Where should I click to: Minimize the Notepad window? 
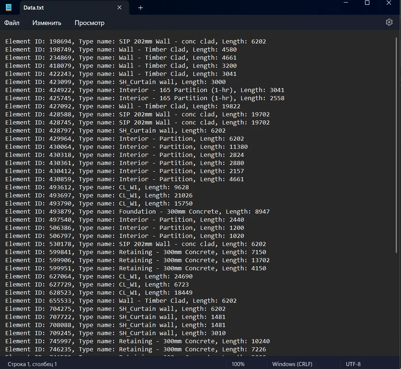346,3
